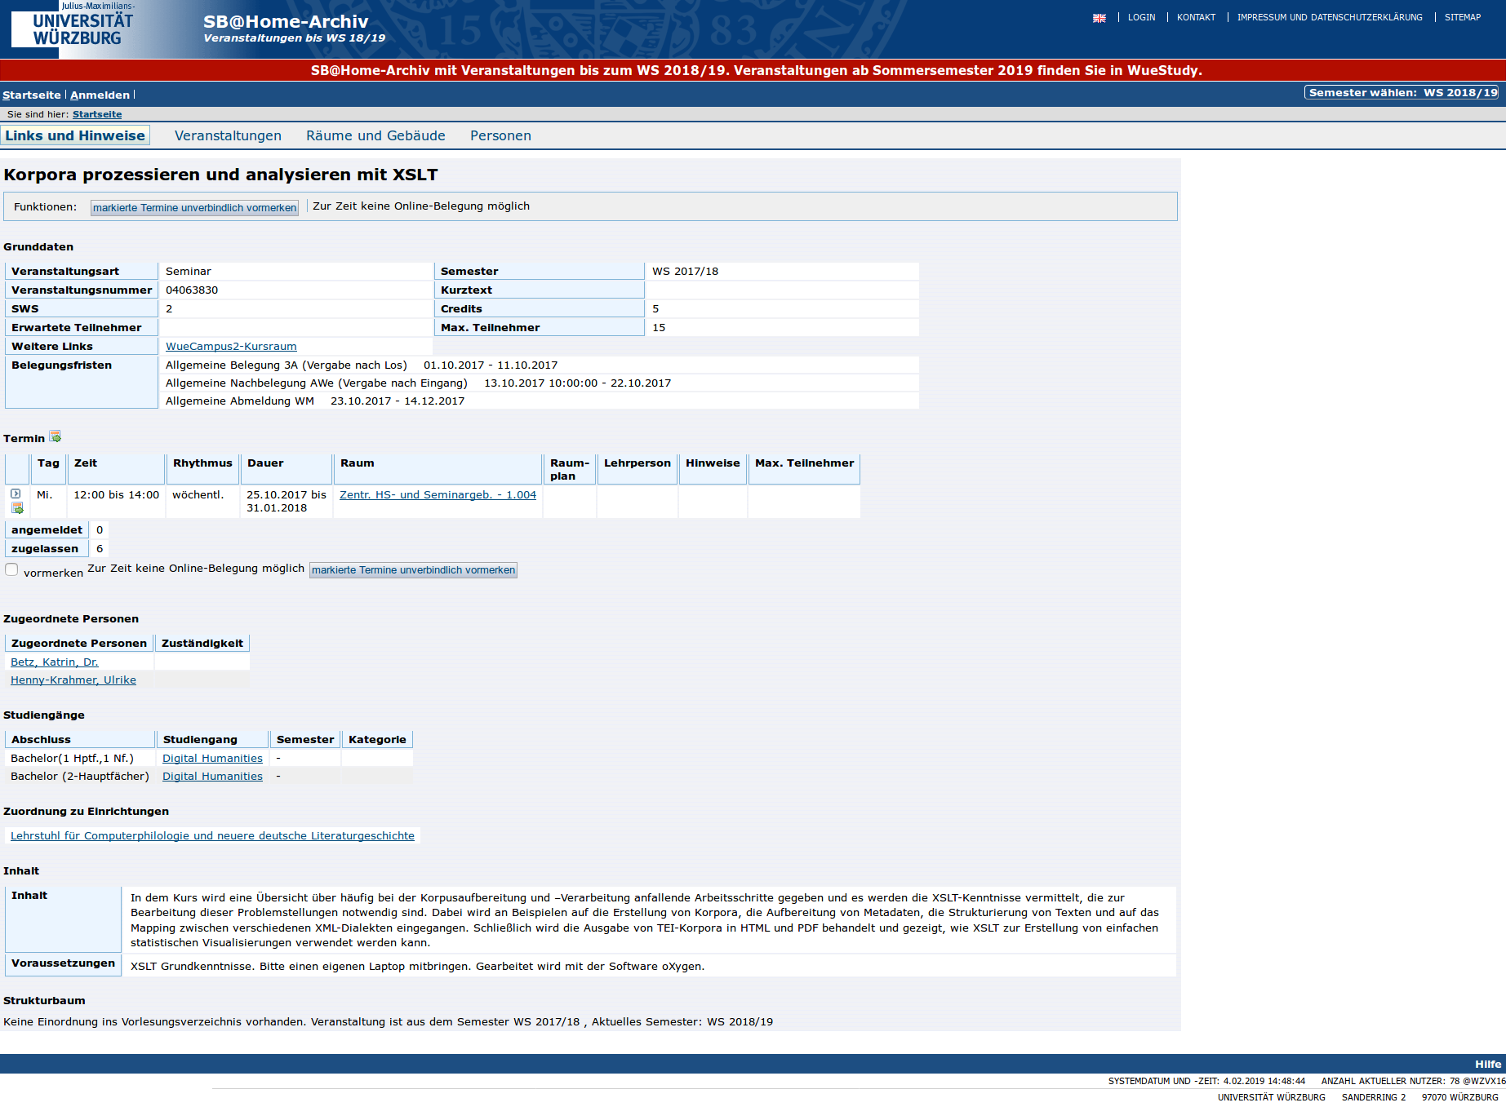Tick the vormerken checkbox
Image resolution: width=1506 pixels, height=1107 pixels.
coord(11,569)
